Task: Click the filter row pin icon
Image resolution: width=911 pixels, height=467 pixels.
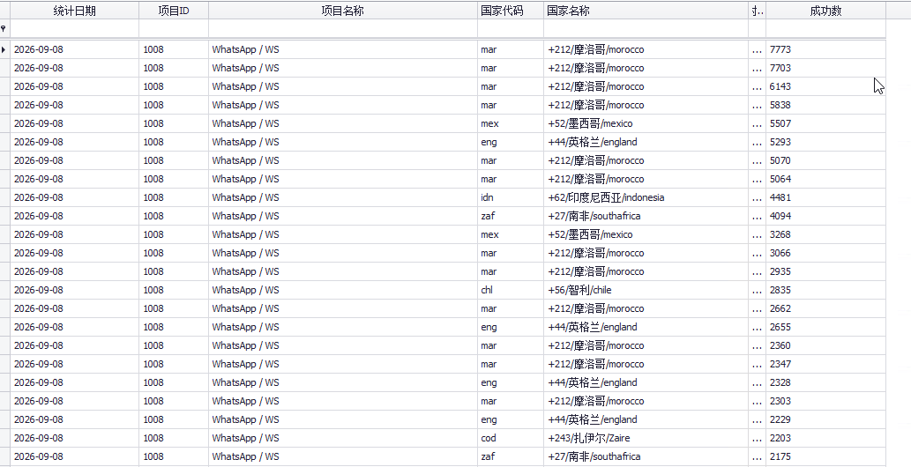Action: 4,28
